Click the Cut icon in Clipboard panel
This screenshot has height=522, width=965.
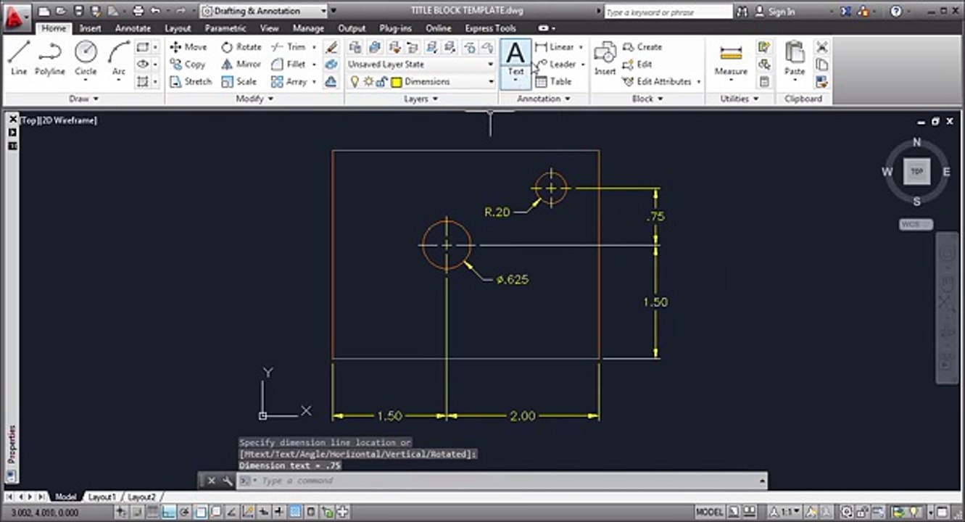[821, 47]
